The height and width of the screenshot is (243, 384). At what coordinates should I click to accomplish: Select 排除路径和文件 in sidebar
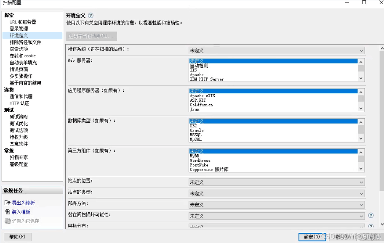[25, 42]
